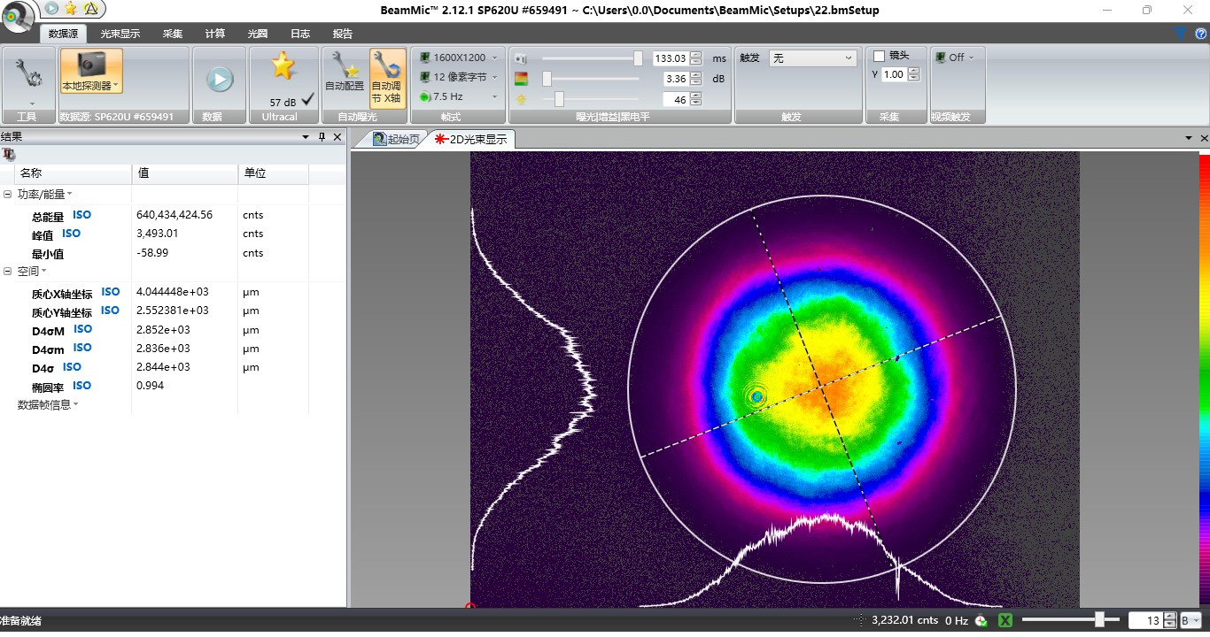Click the 本地探测器 local detector button
Viewport: 1210px width, 637px height.
click(x=91, y=71)
